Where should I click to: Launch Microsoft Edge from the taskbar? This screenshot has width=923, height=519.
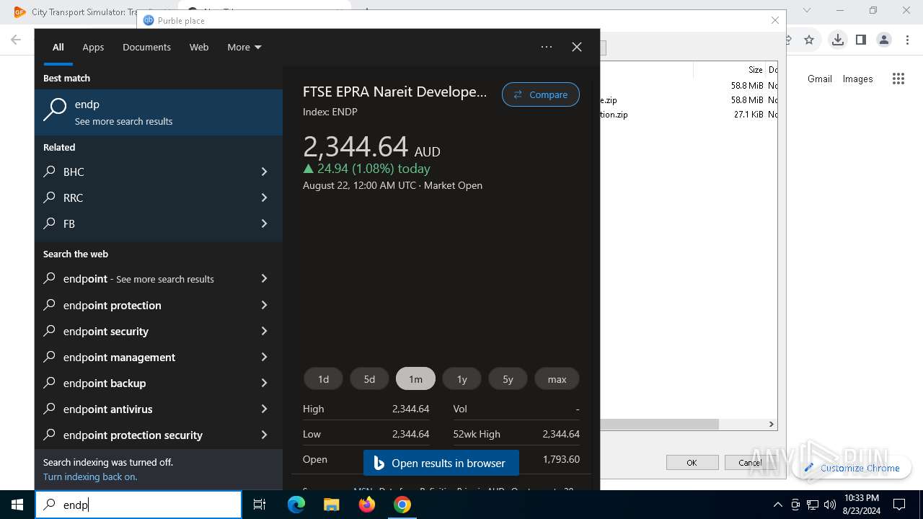(x=296, y=505)
